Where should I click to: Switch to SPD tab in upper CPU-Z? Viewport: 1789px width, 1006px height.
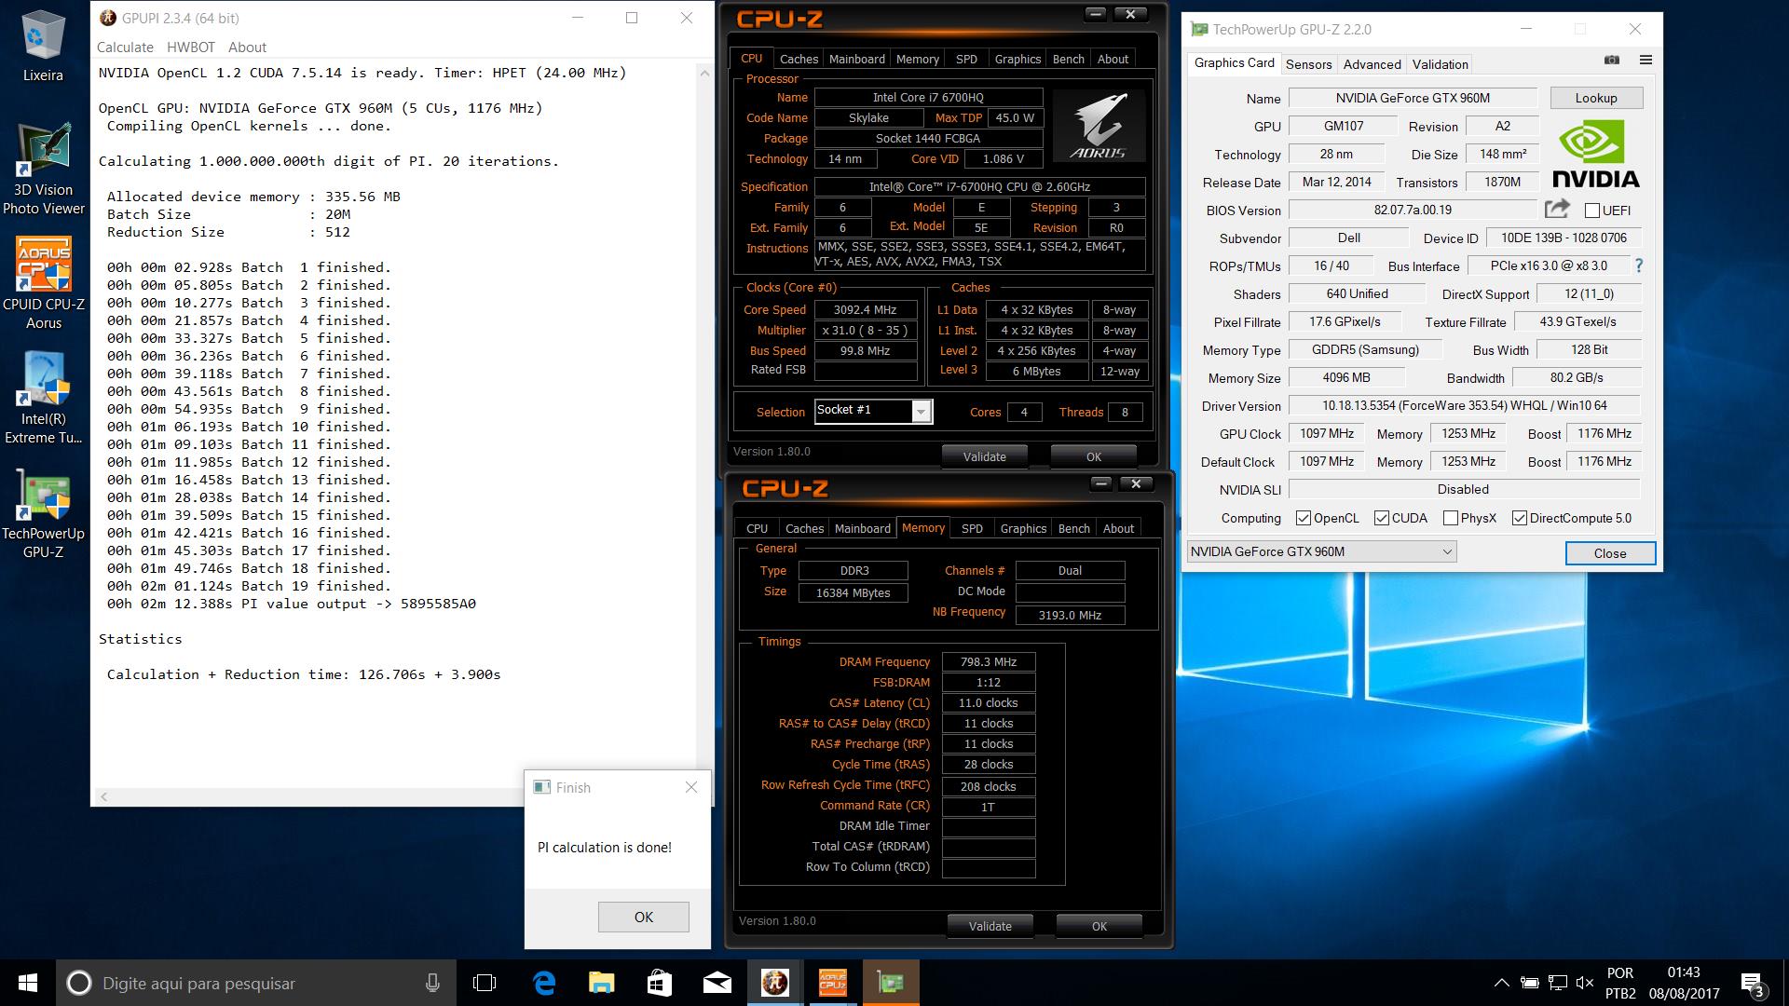(966, 59)
